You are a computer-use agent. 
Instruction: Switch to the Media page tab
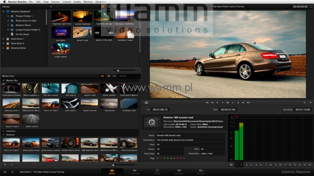tap(112, 172)
